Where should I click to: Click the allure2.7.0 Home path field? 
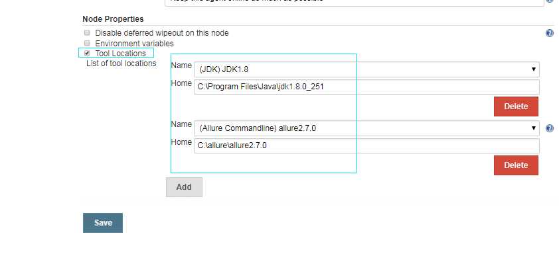pos(366,146)
